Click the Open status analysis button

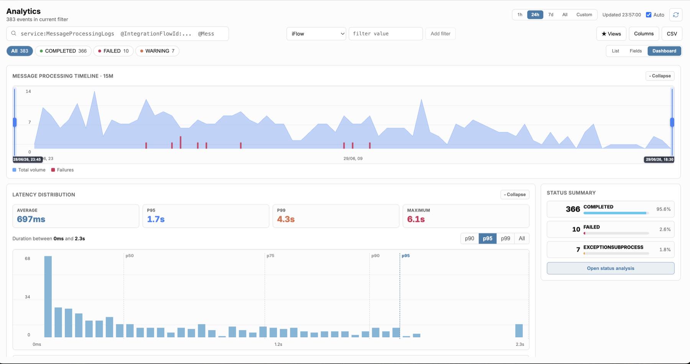coord(611,268)
